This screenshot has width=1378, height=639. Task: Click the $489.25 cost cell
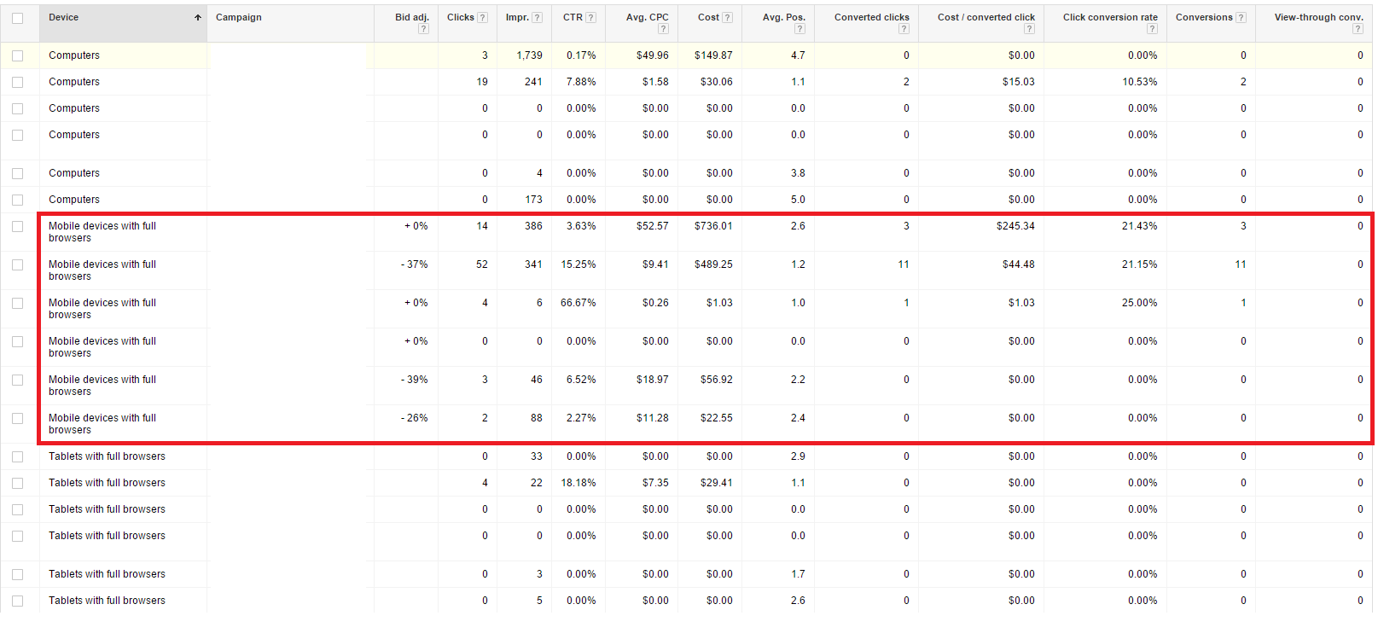[713, 264]
